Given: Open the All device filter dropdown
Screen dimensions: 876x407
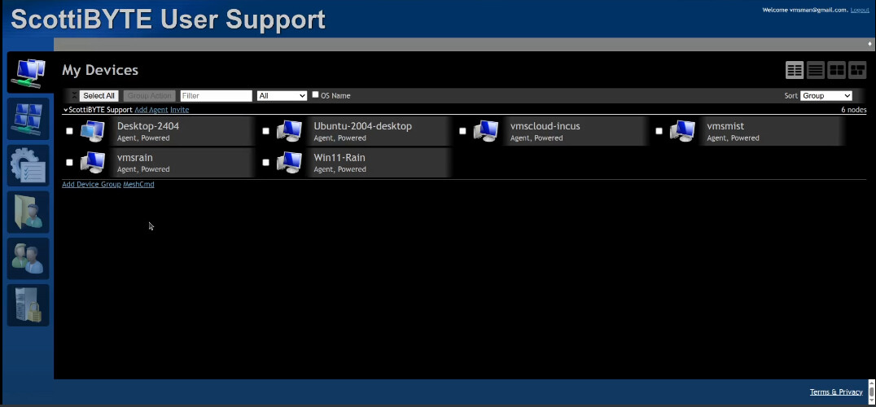Looking at the screenshot, I should [282, 96].
